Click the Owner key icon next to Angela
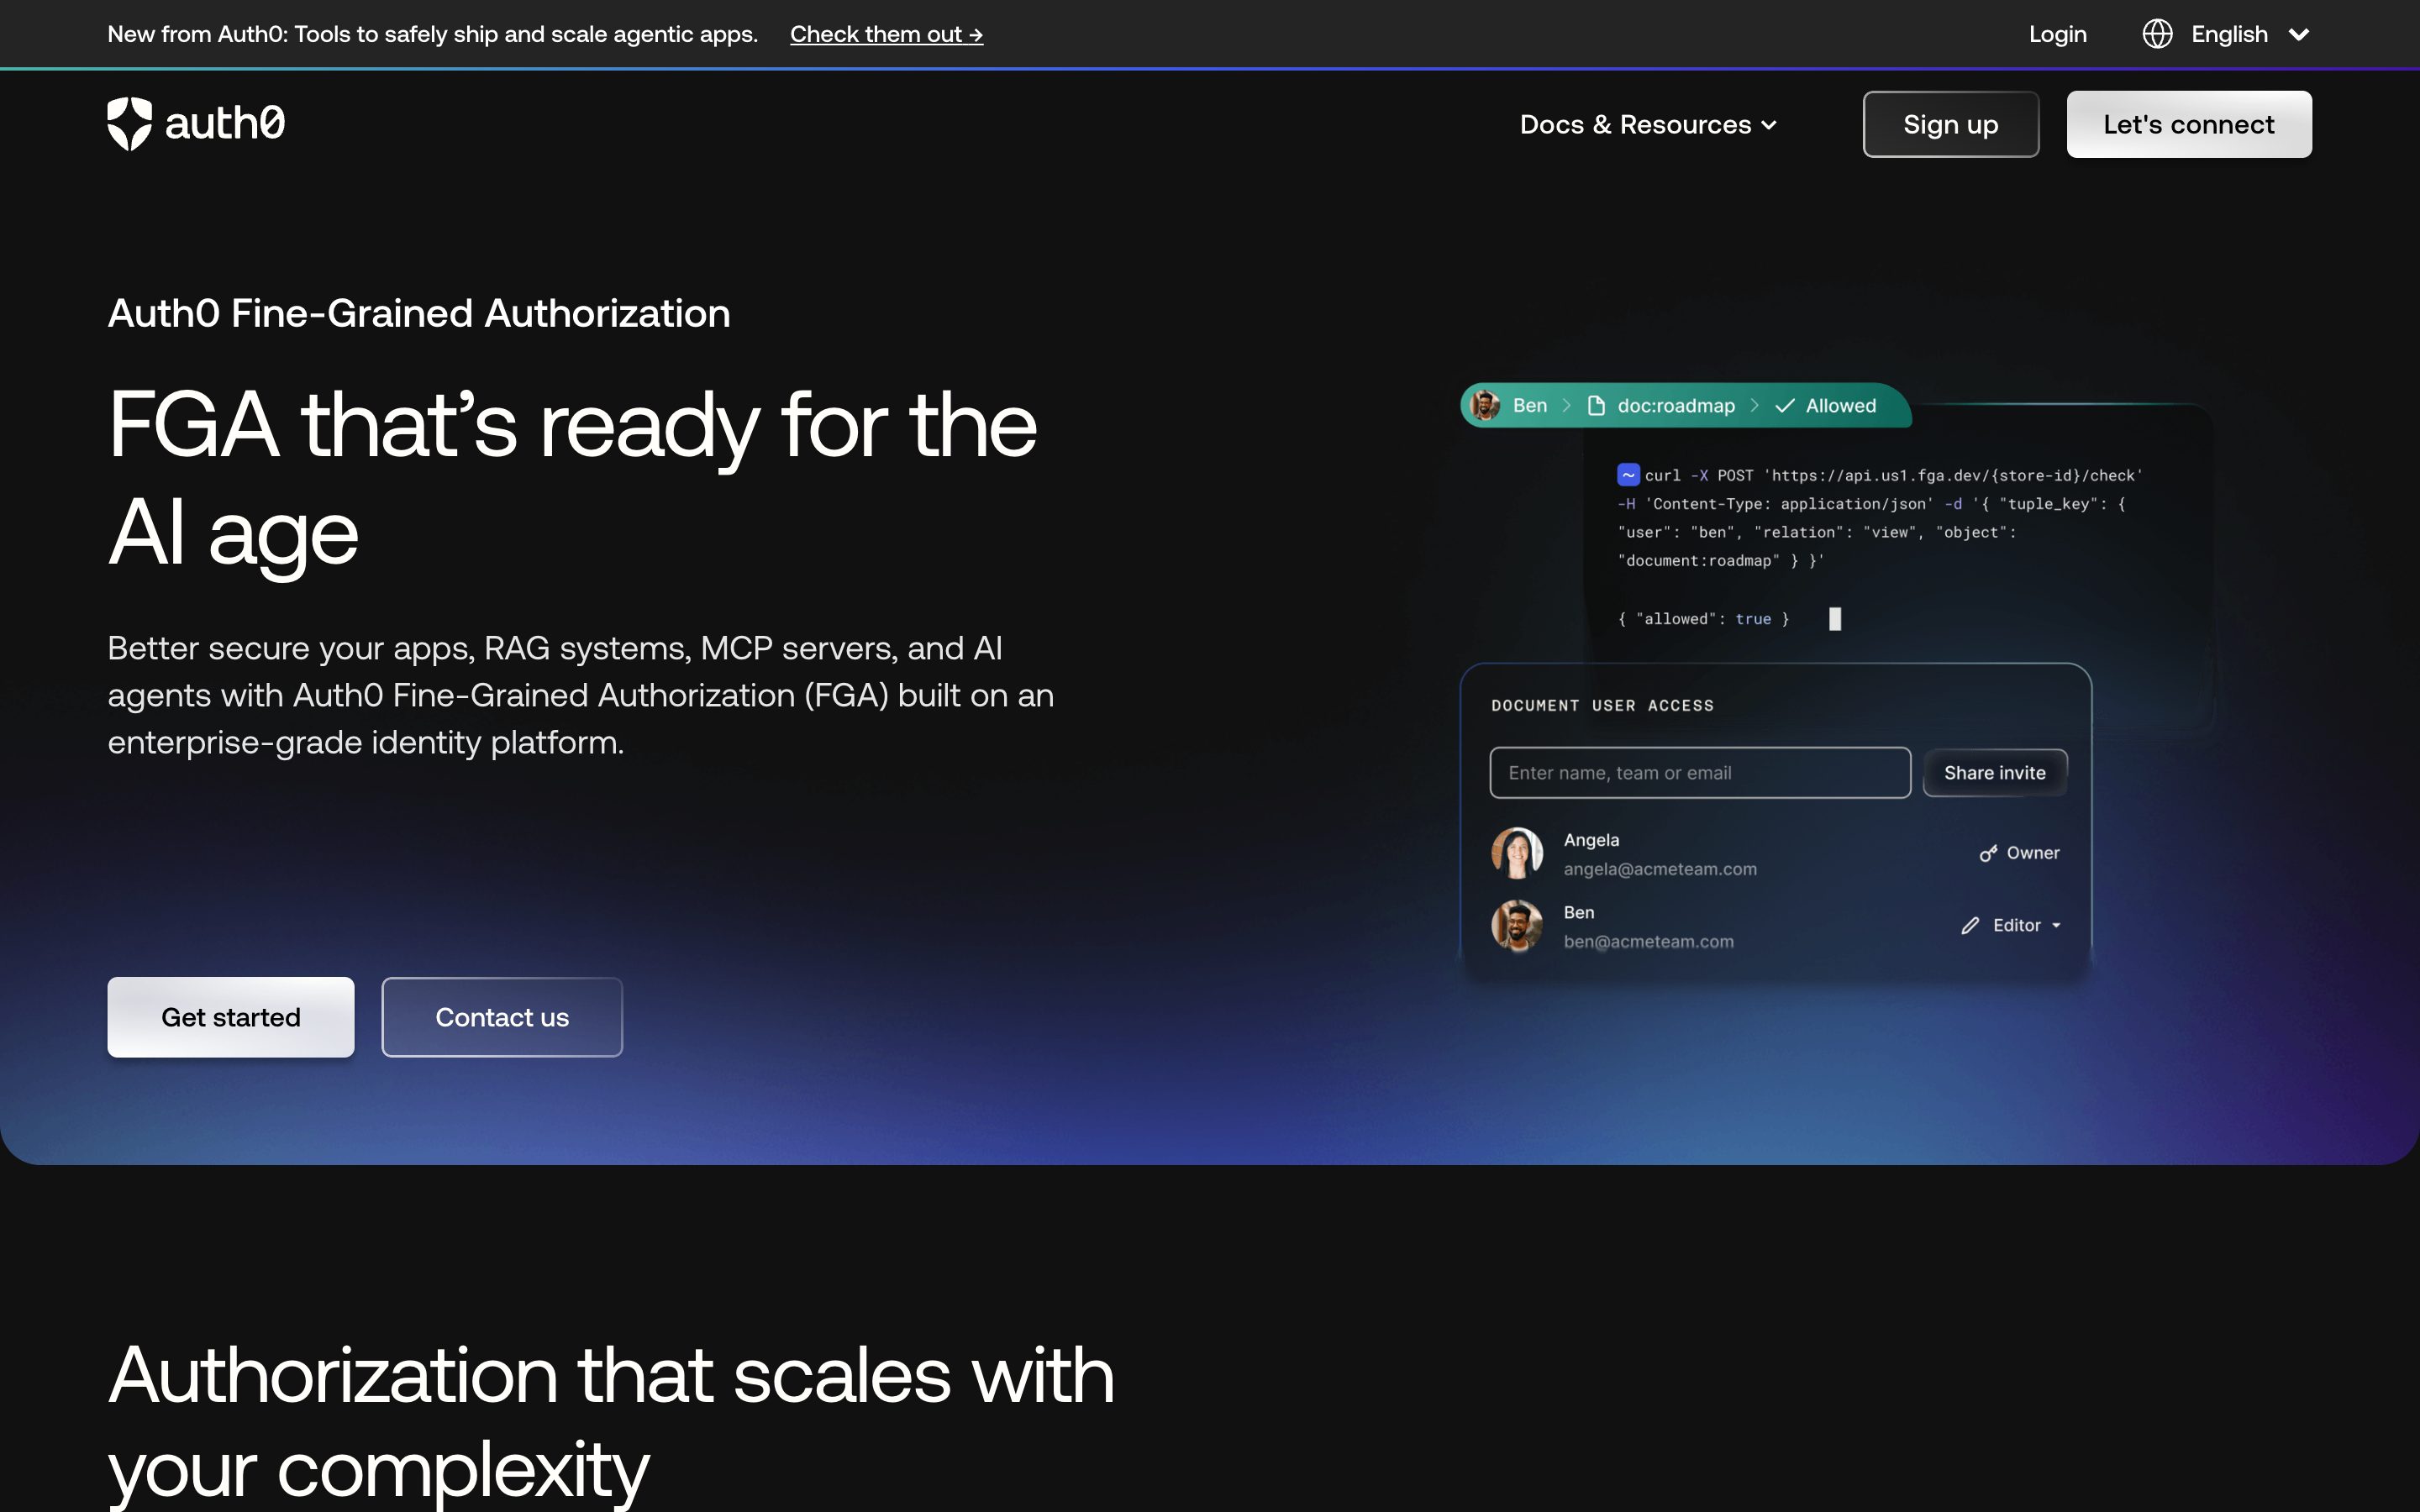 coord(1988,853)
